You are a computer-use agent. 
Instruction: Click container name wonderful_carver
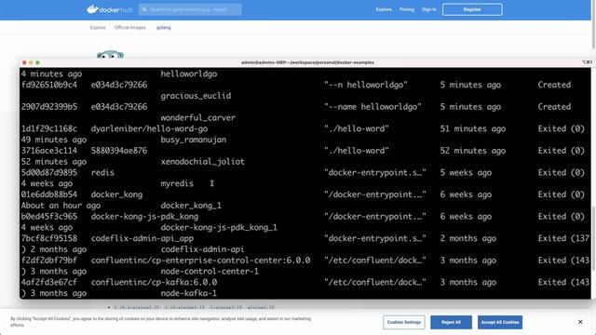pos(198,118)
